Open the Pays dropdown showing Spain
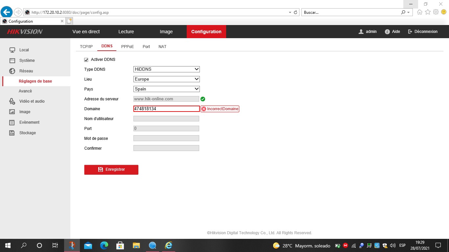This screenshot has height=252, width=449. click(x=166, y=89)
